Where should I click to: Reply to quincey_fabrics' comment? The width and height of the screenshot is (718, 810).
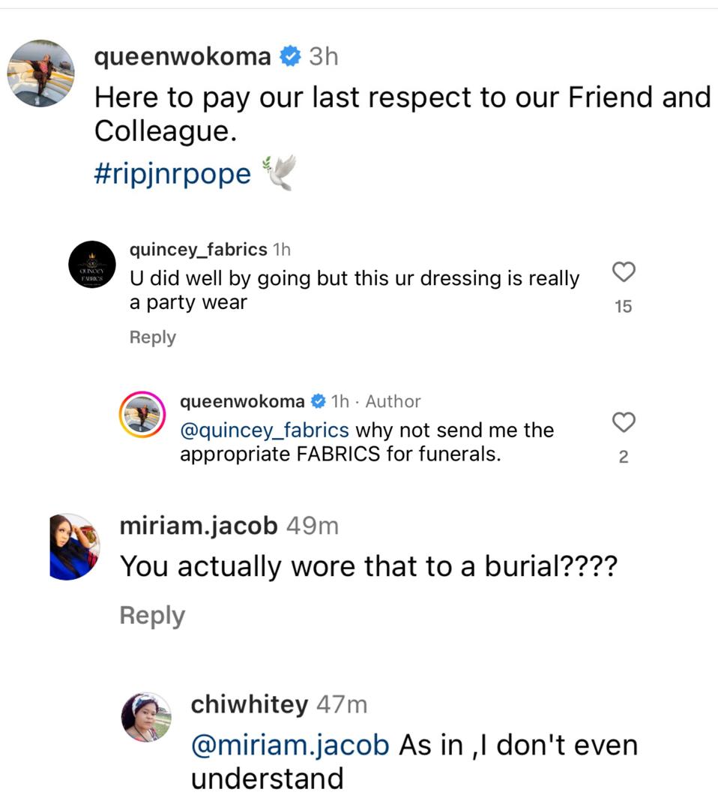(x=152, y=337)
